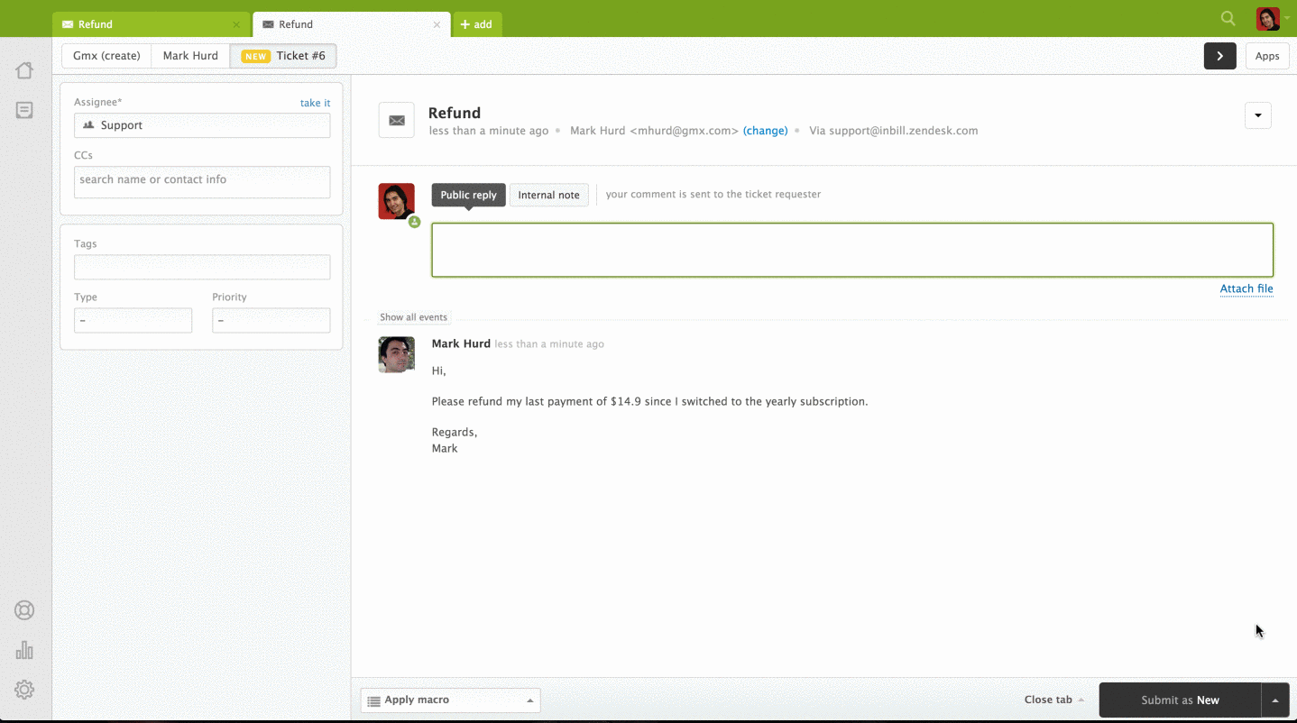Open the Views list icon in sidebar
1297x723 pixels.
point(24,110)
